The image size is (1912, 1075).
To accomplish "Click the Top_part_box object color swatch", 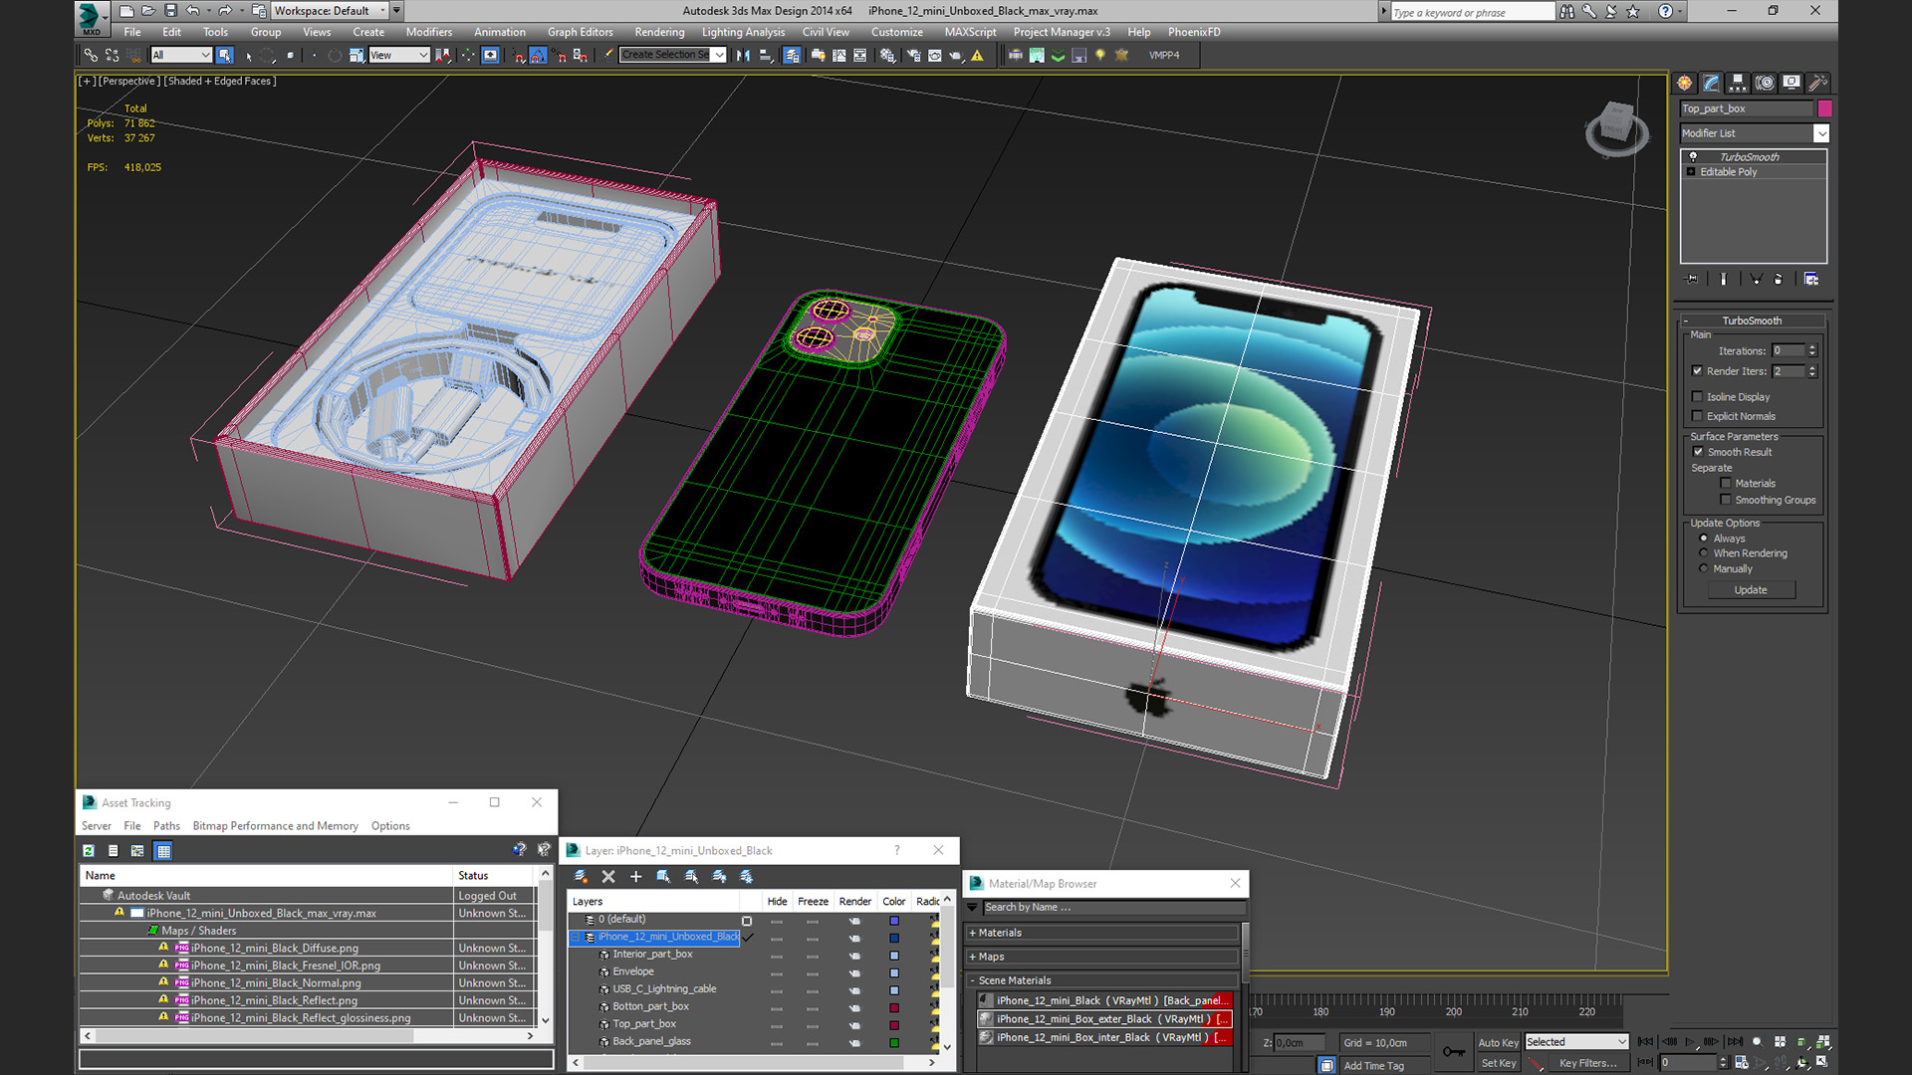I will coord(1824,108).
